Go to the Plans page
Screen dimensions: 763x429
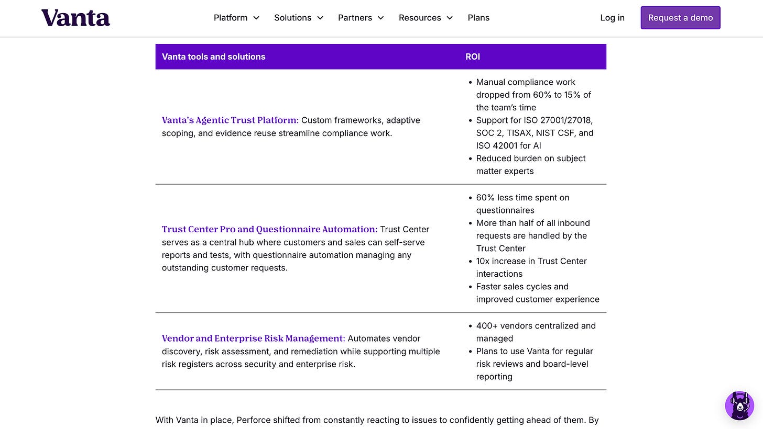(478, 18)
